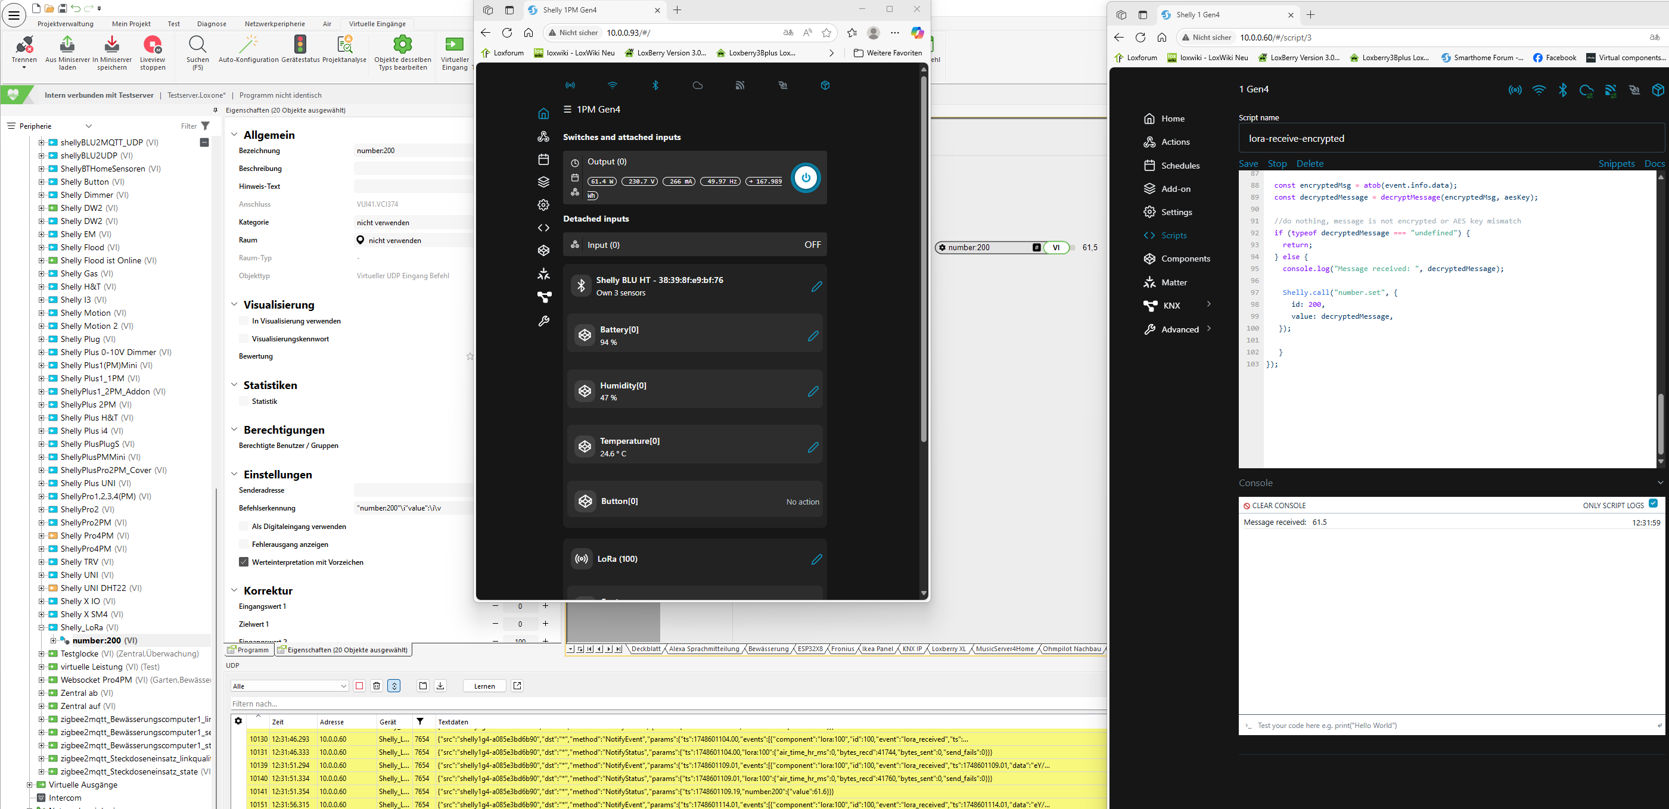Open the Auto-Konfiguration tool

pos(248,45)
